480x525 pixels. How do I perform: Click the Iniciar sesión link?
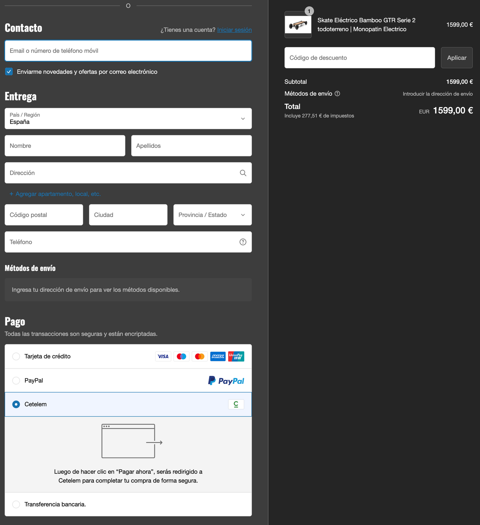234,30
